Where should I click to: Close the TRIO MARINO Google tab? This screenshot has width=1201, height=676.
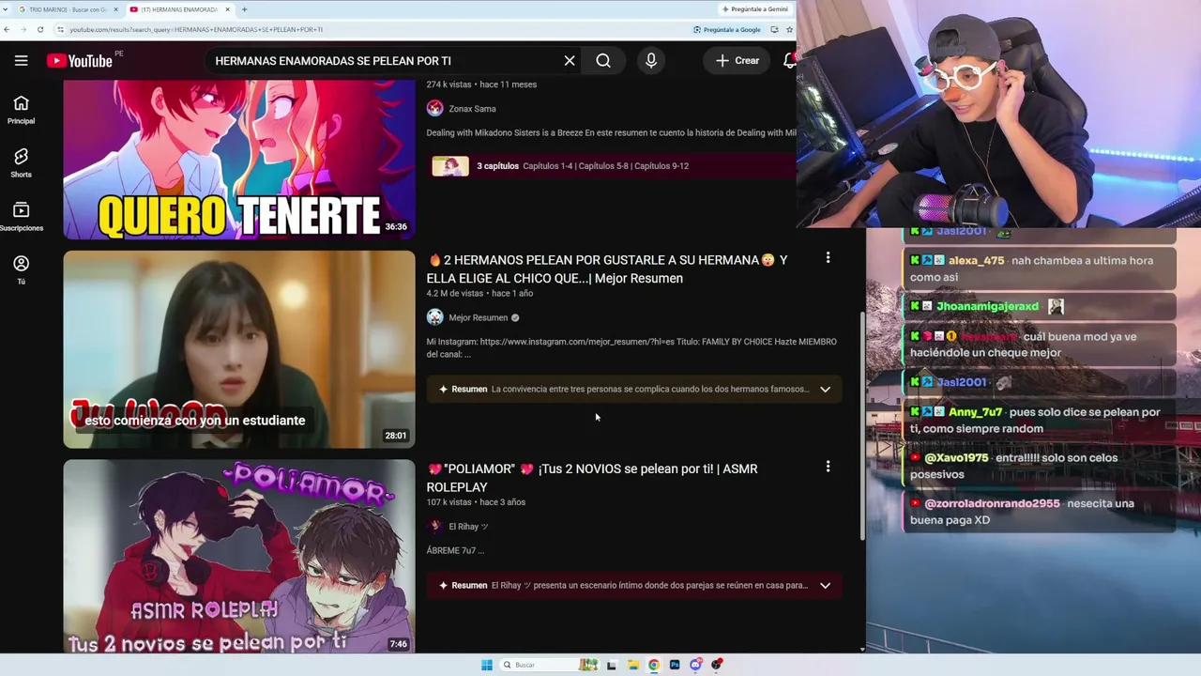[x=116, y=9]
